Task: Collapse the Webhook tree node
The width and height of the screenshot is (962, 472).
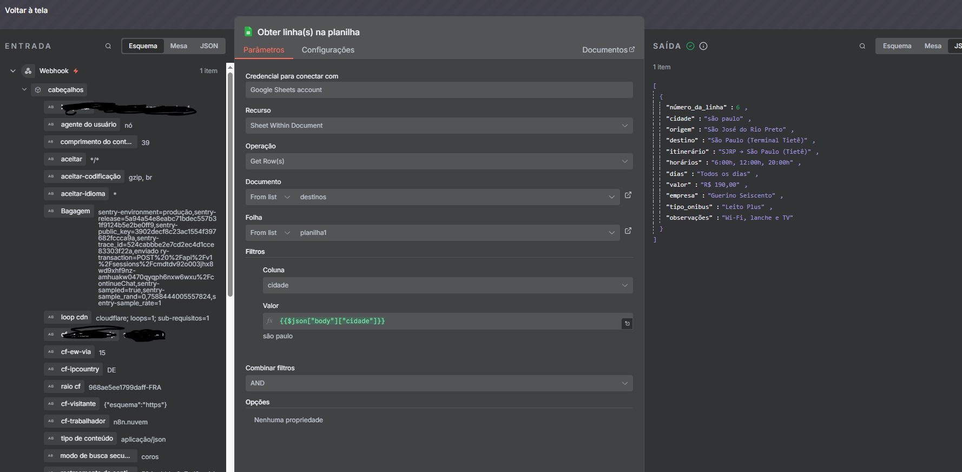Action: point(13,71)
